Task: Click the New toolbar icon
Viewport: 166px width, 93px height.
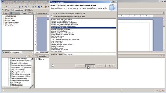Action: [x=4, y=7]
